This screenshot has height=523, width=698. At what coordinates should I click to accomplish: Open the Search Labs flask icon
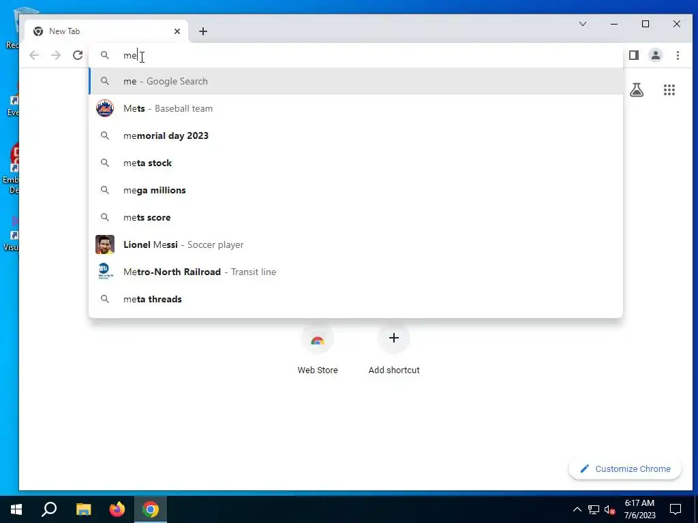point(637,90)
